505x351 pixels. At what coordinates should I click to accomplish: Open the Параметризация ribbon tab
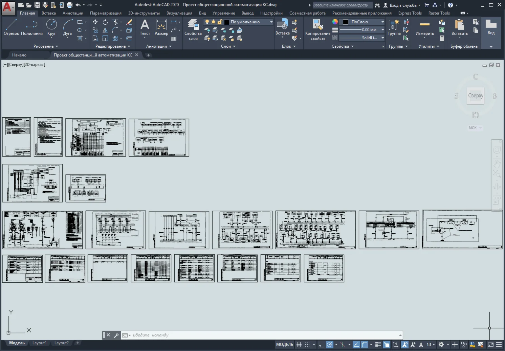(106, 13)
